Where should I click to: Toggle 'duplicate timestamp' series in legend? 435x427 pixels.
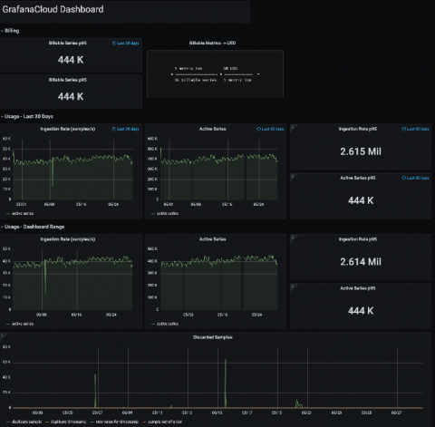(x=68, y=422)
